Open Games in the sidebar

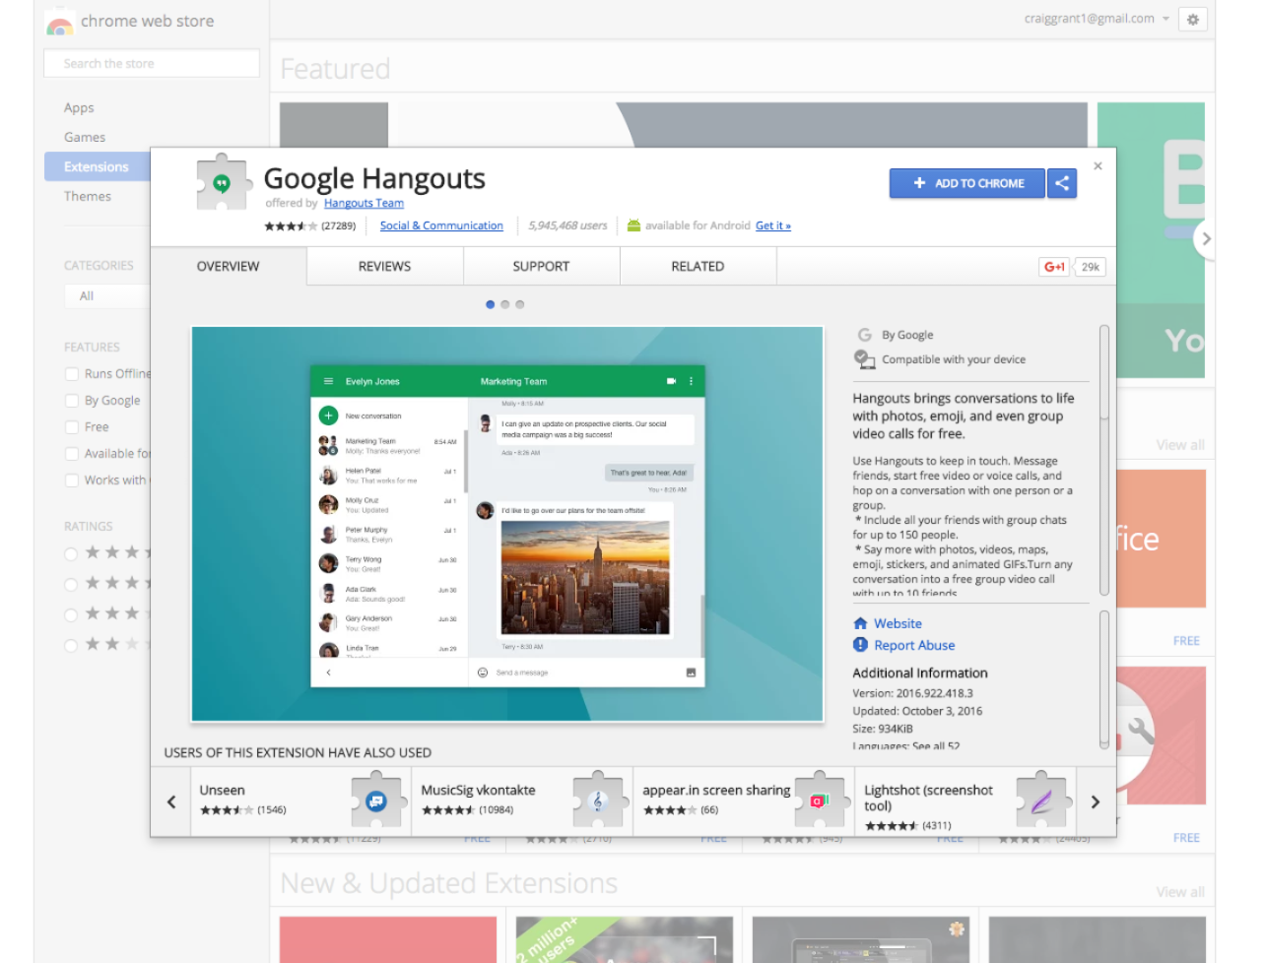pyautogui.click(x=85, y=138)
